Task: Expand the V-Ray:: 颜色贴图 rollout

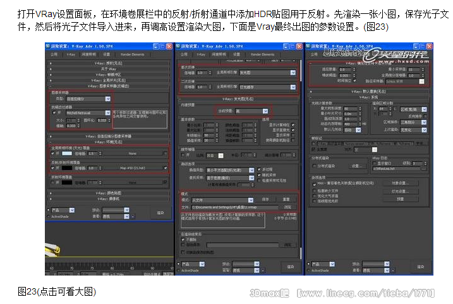Action: click(108, 193)
